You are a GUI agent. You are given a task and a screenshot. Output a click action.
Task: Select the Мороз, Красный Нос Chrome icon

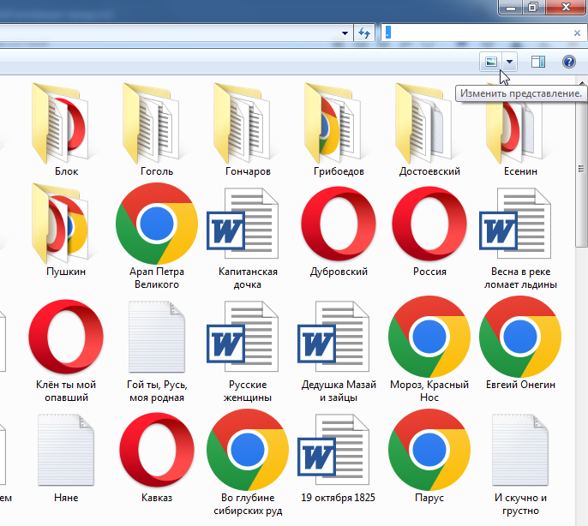coord(429,337)
